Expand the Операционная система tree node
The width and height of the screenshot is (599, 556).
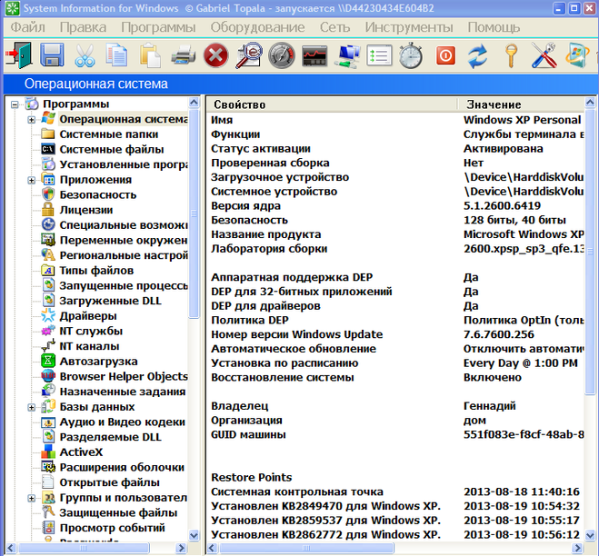(x=31, y=120)
